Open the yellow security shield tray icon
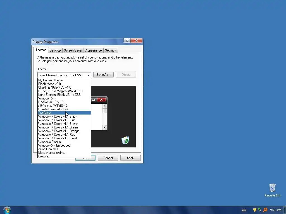Image resolution: width=286 pixels, height=214 pixels. coord(255,210)
